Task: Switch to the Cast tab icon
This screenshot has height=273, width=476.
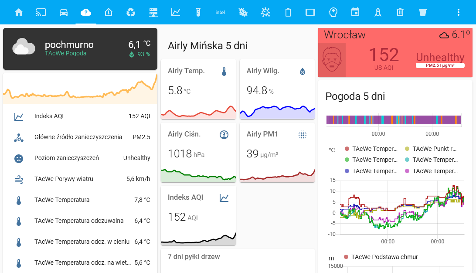Action: (41, 12)
